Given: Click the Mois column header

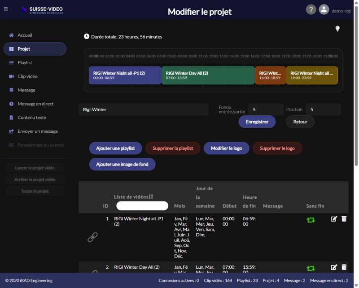Looking at the screenshot, I should [179, 206].
